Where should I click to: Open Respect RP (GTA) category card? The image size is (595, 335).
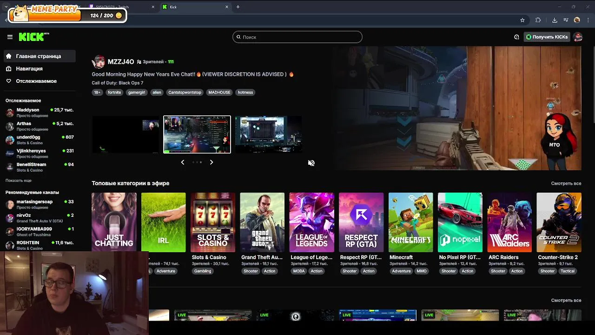coord(361,222)
